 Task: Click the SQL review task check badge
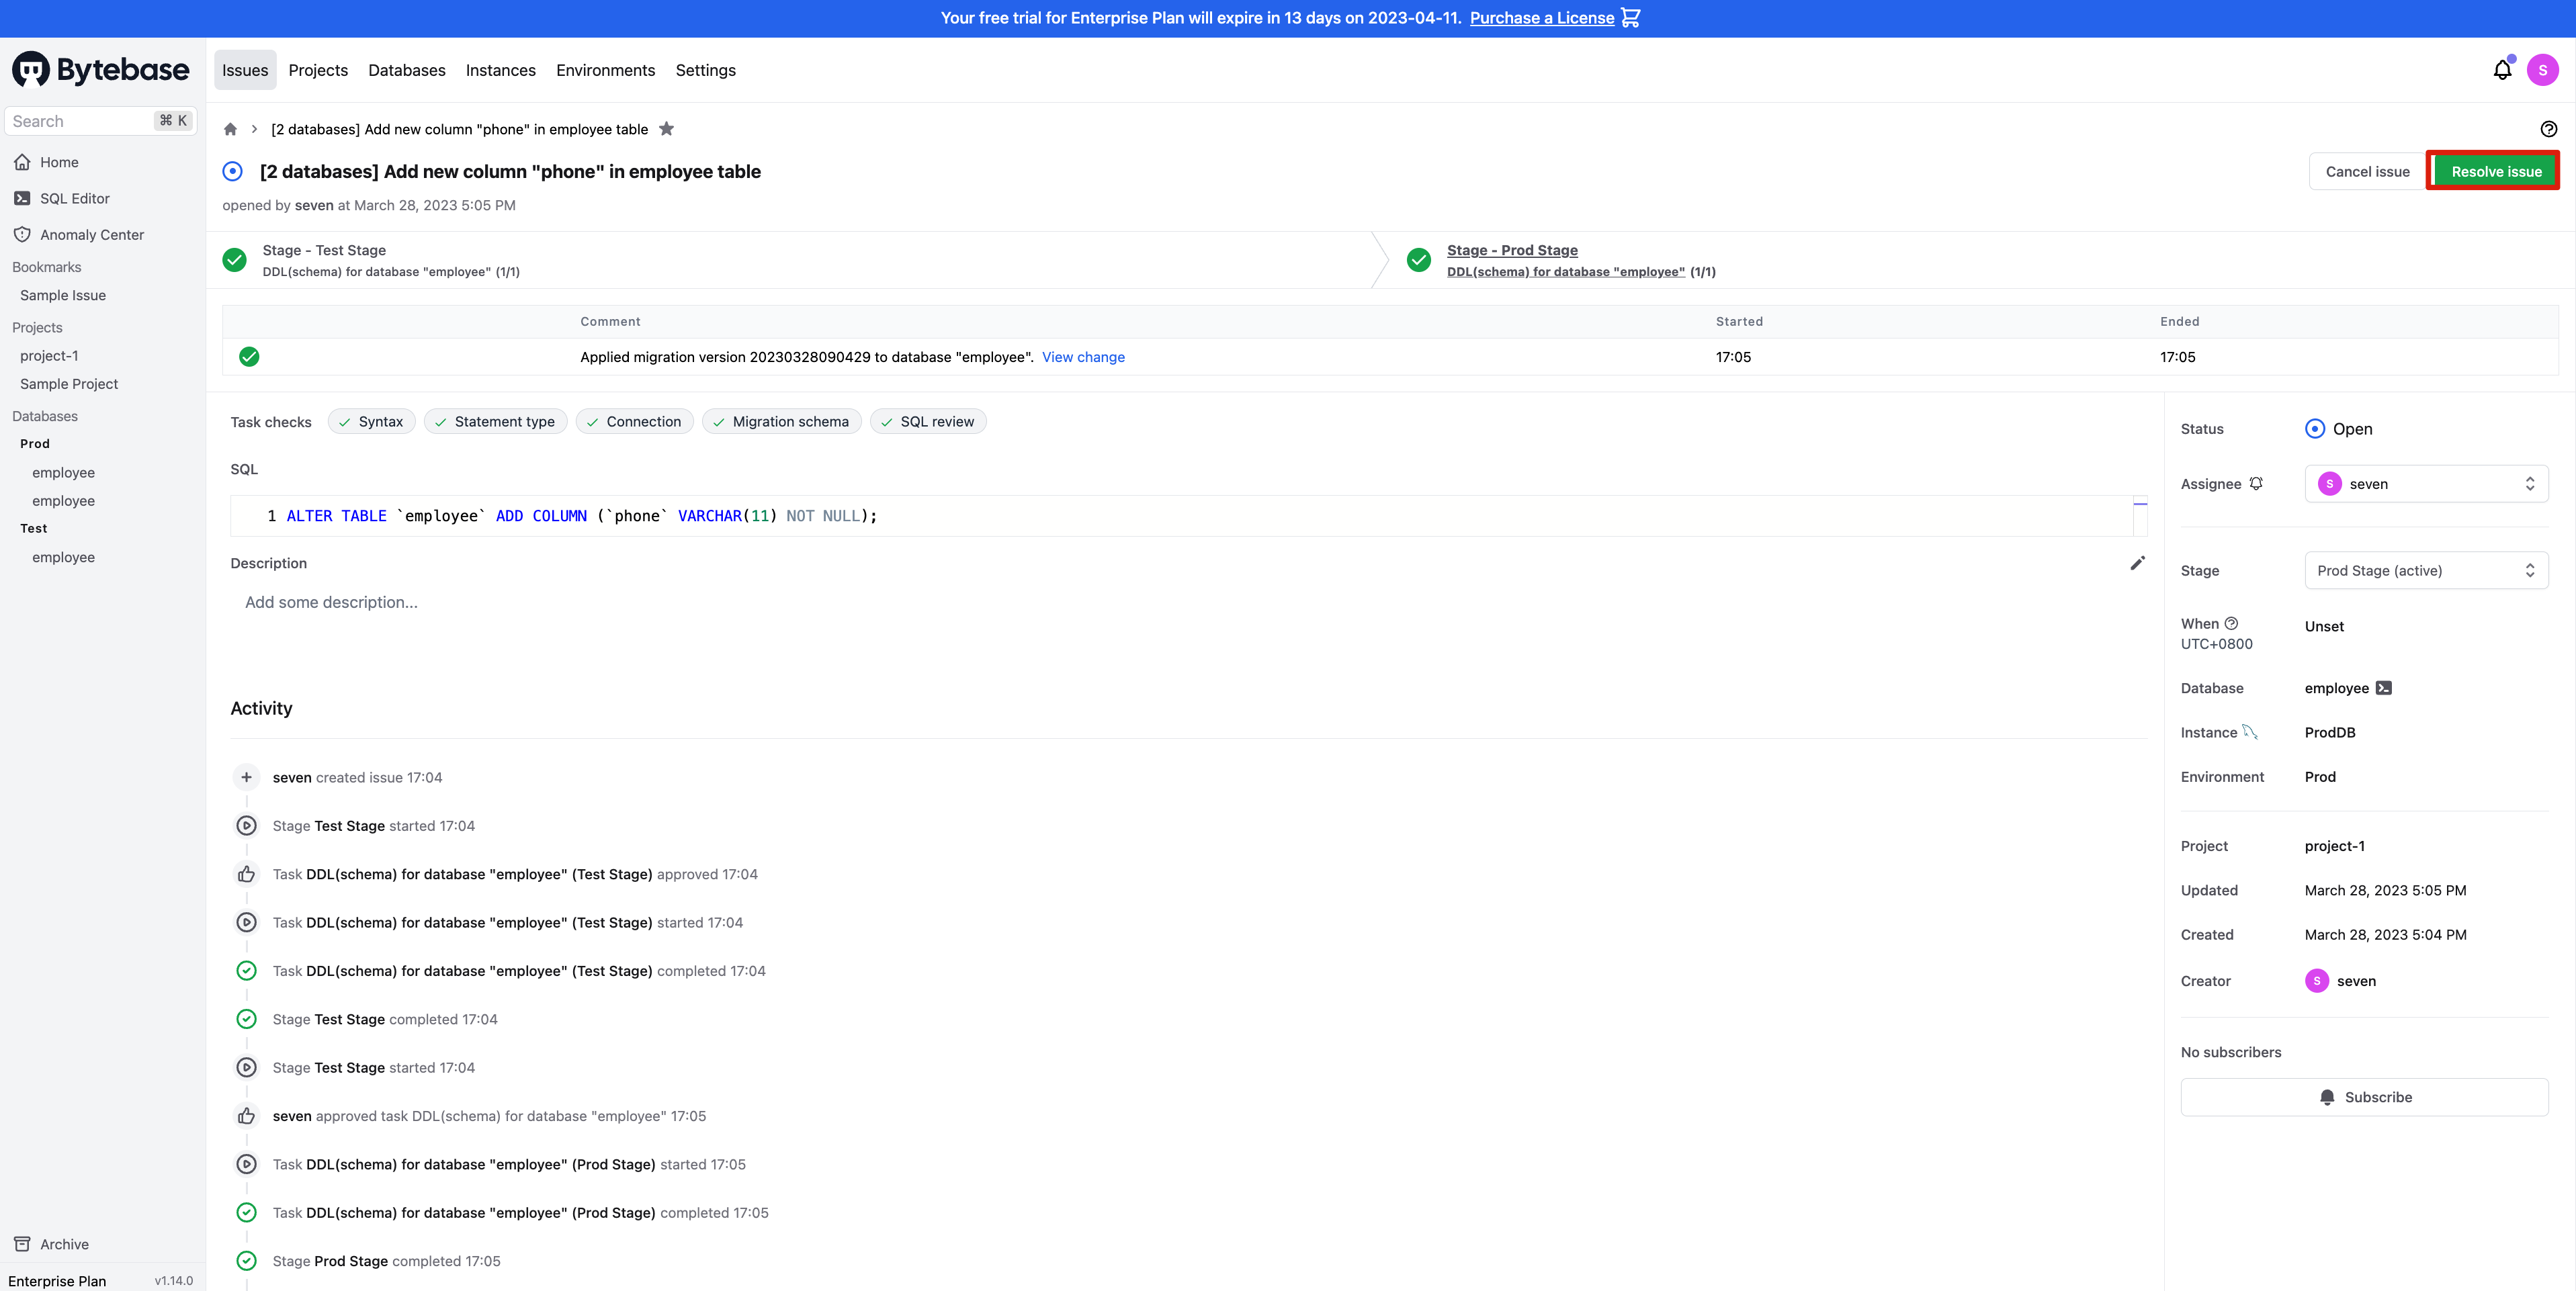(927, 422)
